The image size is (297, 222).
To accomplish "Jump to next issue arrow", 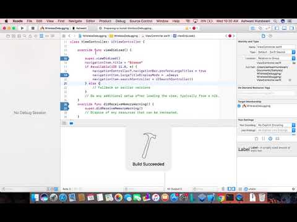I will [x=234, y=36].
